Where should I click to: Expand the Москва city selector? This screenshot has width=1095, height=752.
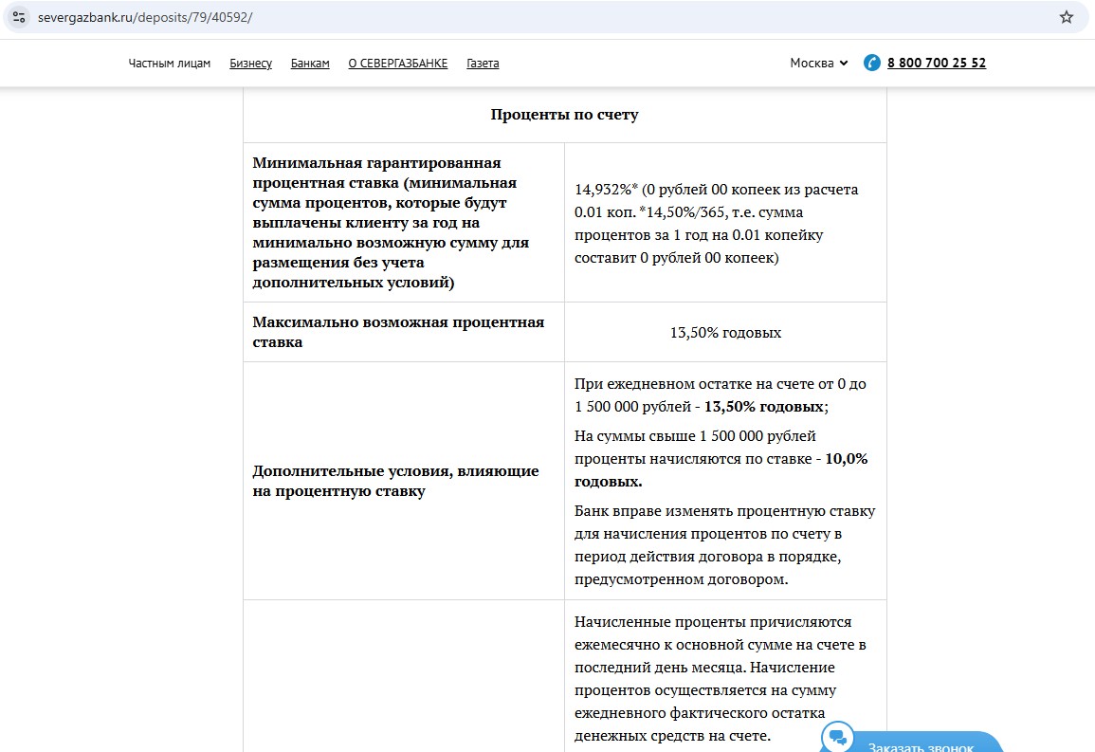coord(819,64)
